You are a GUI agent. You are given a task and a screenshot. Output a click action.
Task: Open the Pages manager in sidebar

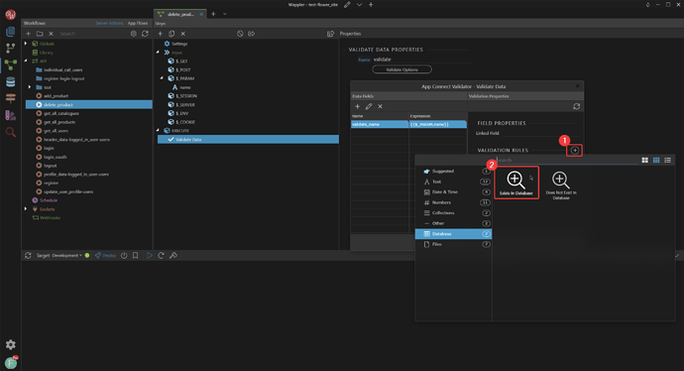pos(11,32)
